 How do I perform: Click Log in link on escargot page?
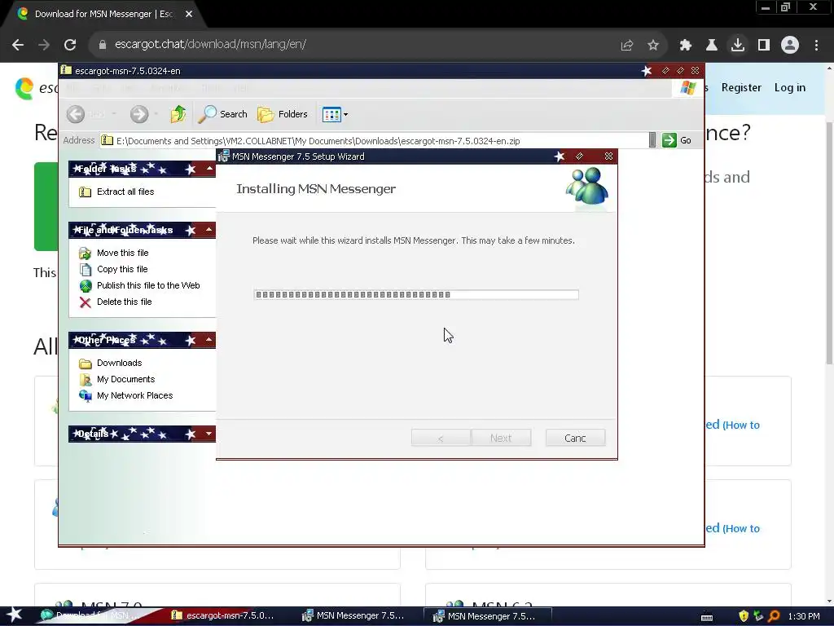click(x=790, y=88)
